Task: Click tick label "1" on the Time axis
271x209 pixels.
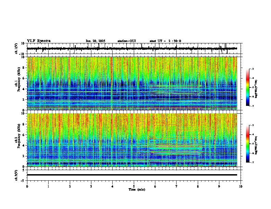Action: 48,186
